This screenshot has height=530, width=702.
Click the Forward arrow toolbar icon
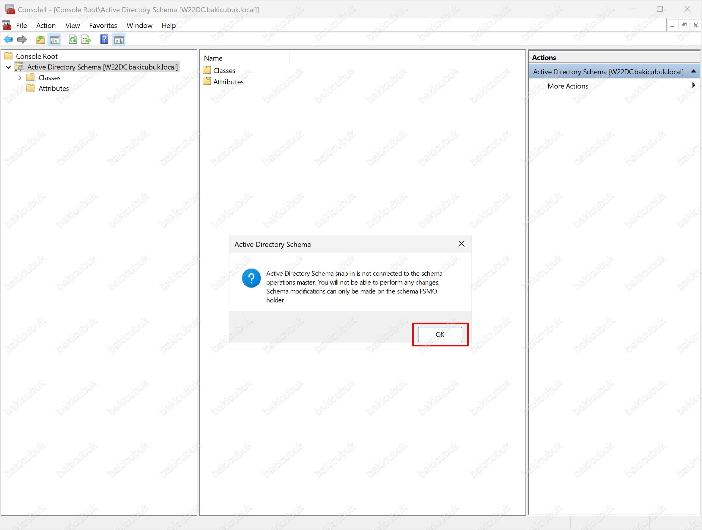(x=22, y=40)
